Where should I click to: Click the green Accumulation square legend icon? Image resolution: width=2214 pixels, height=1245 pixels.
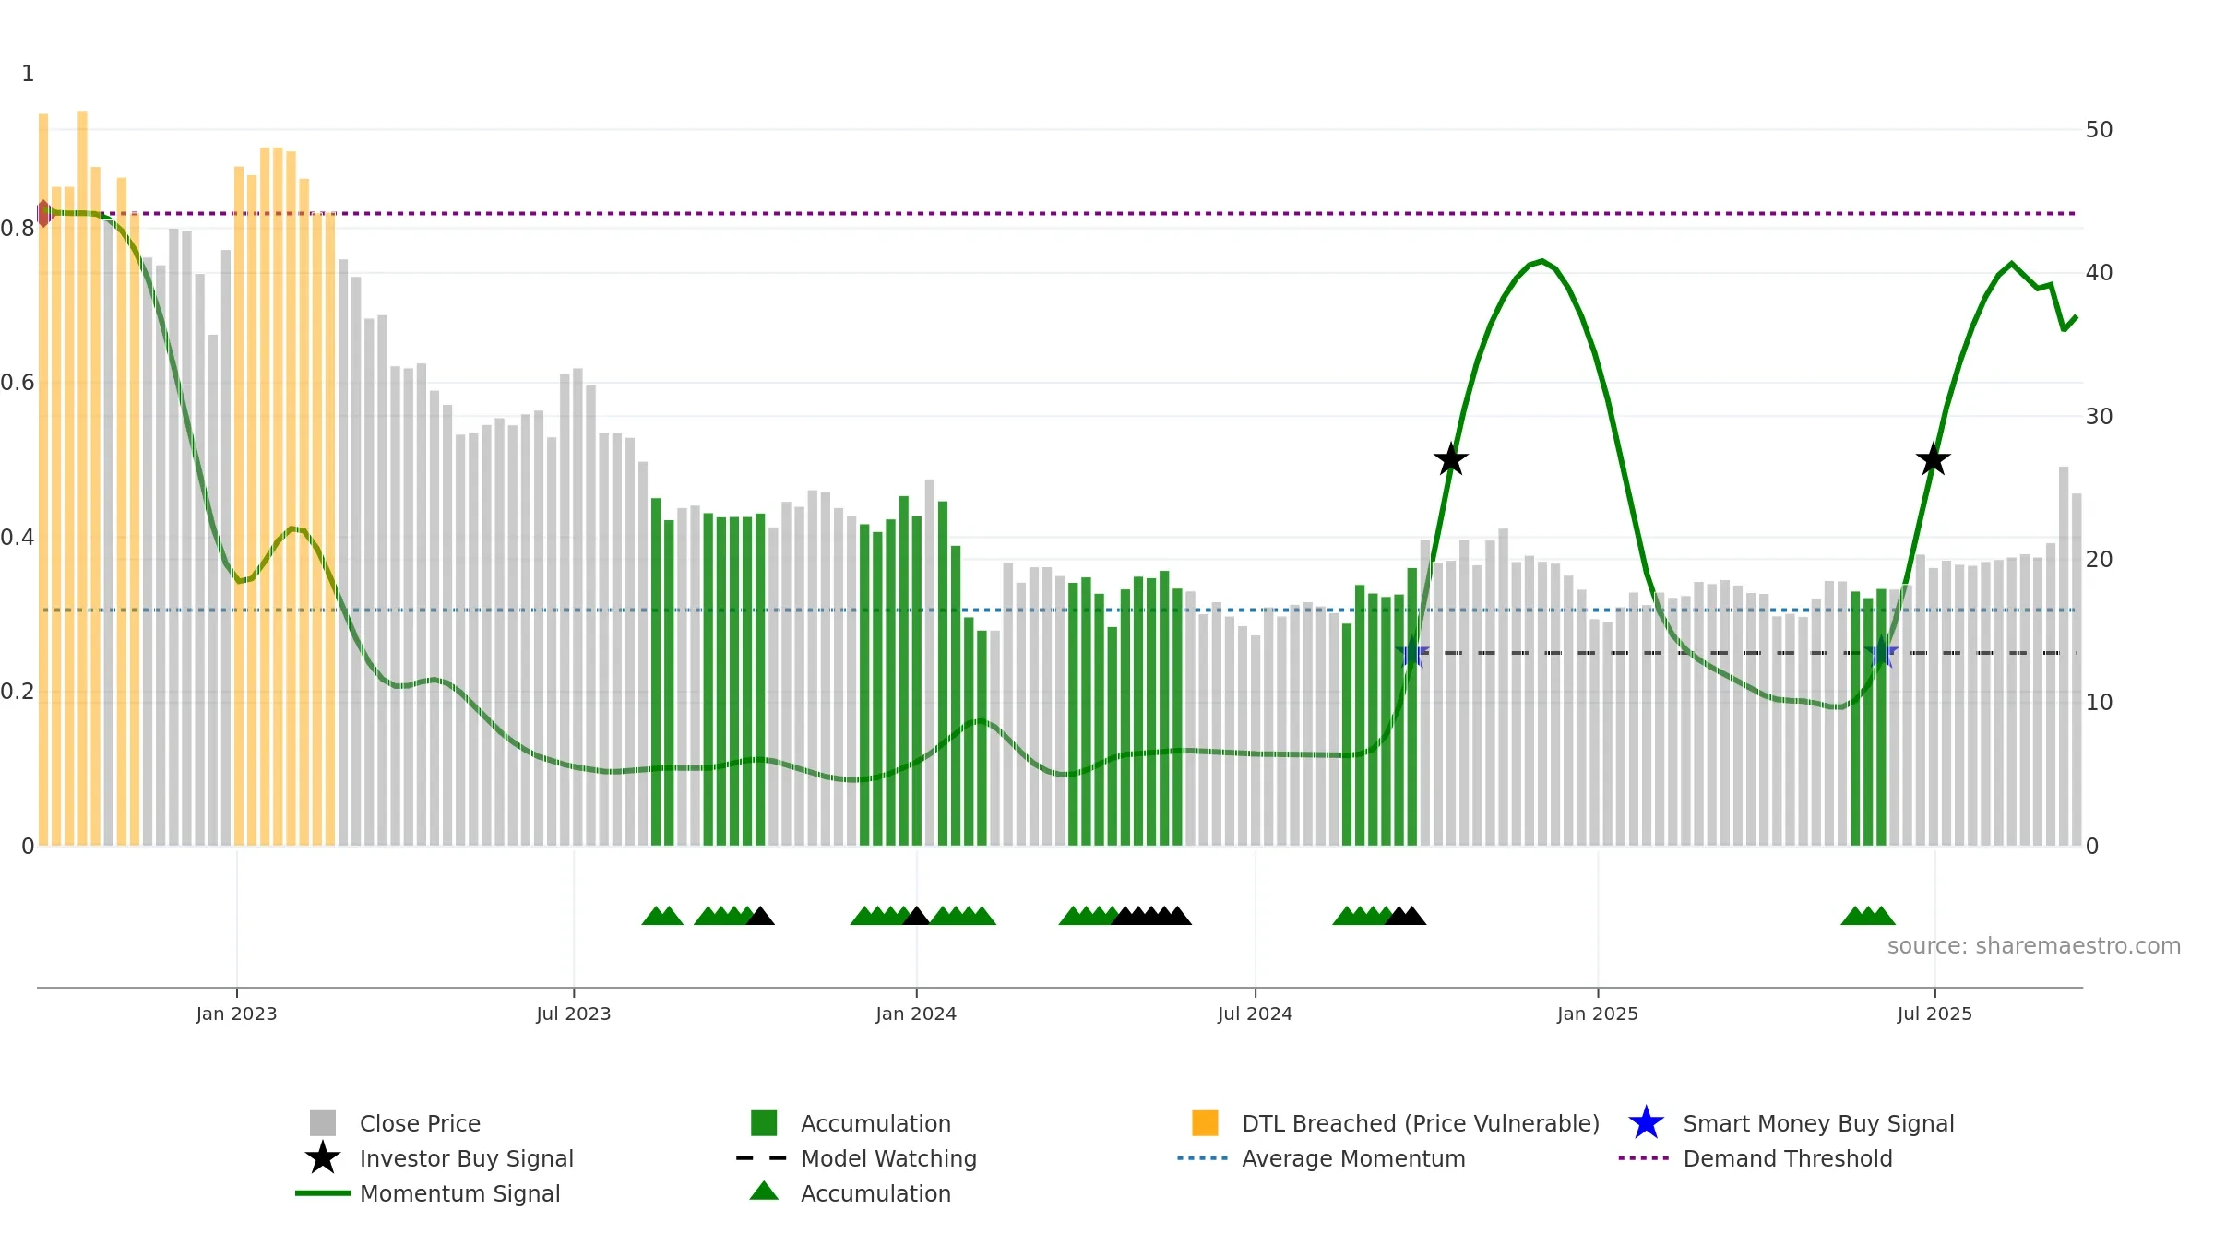tap(764, 1122)
